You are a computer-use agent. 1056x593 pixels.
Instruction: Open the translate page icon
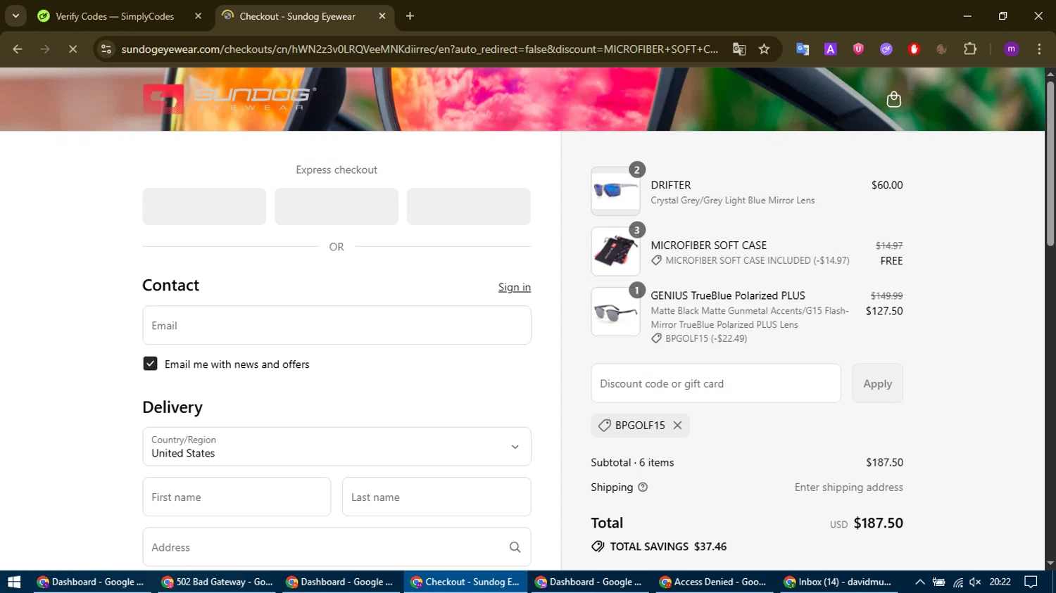point(739,49)
